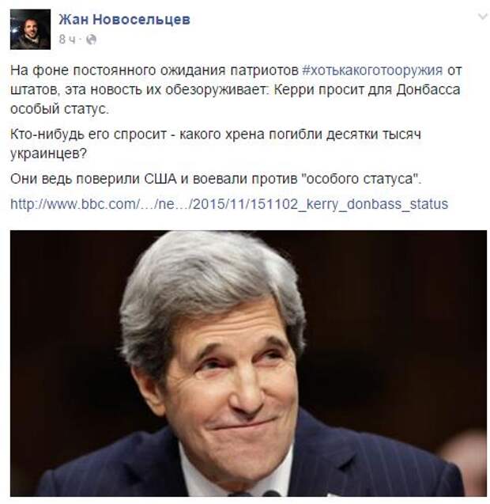
Task: Click the word 'украинцев?' in the post
Action: pyautogui.click(x=48, y=153)
